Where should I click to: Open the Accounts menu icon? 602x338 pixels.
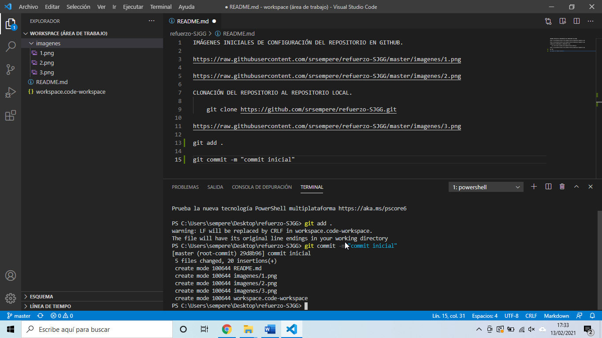[x=11, y=276]
